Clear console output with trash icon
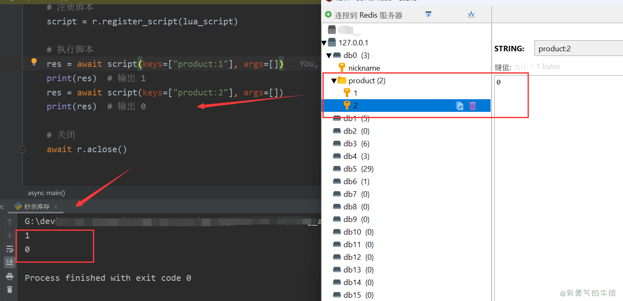 10,289
